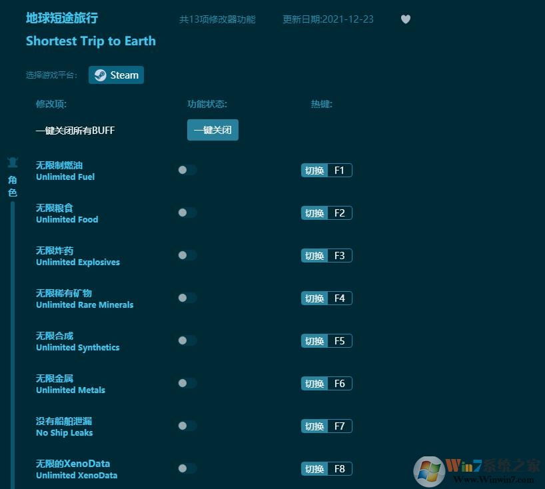The width and height of the screenshot is (545, 489).
Task: Click the F8 hotkey for Unlimited XenoData
Action: [326, 468]
